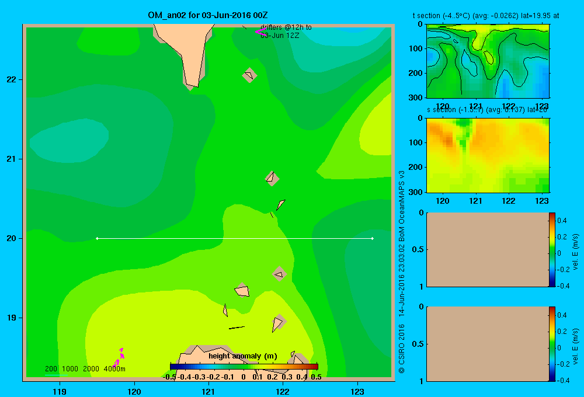
Task: Click the left endpoint of the white section line
Action: coord(97,238)
